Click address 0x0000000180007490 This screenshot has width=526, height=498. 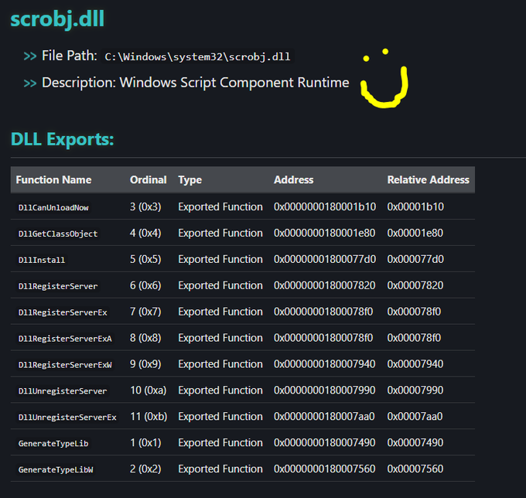(325, 442)
